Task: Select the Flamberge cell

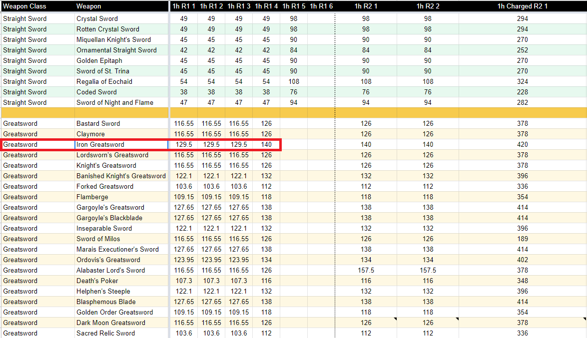Action: click(x=121, y=197)
